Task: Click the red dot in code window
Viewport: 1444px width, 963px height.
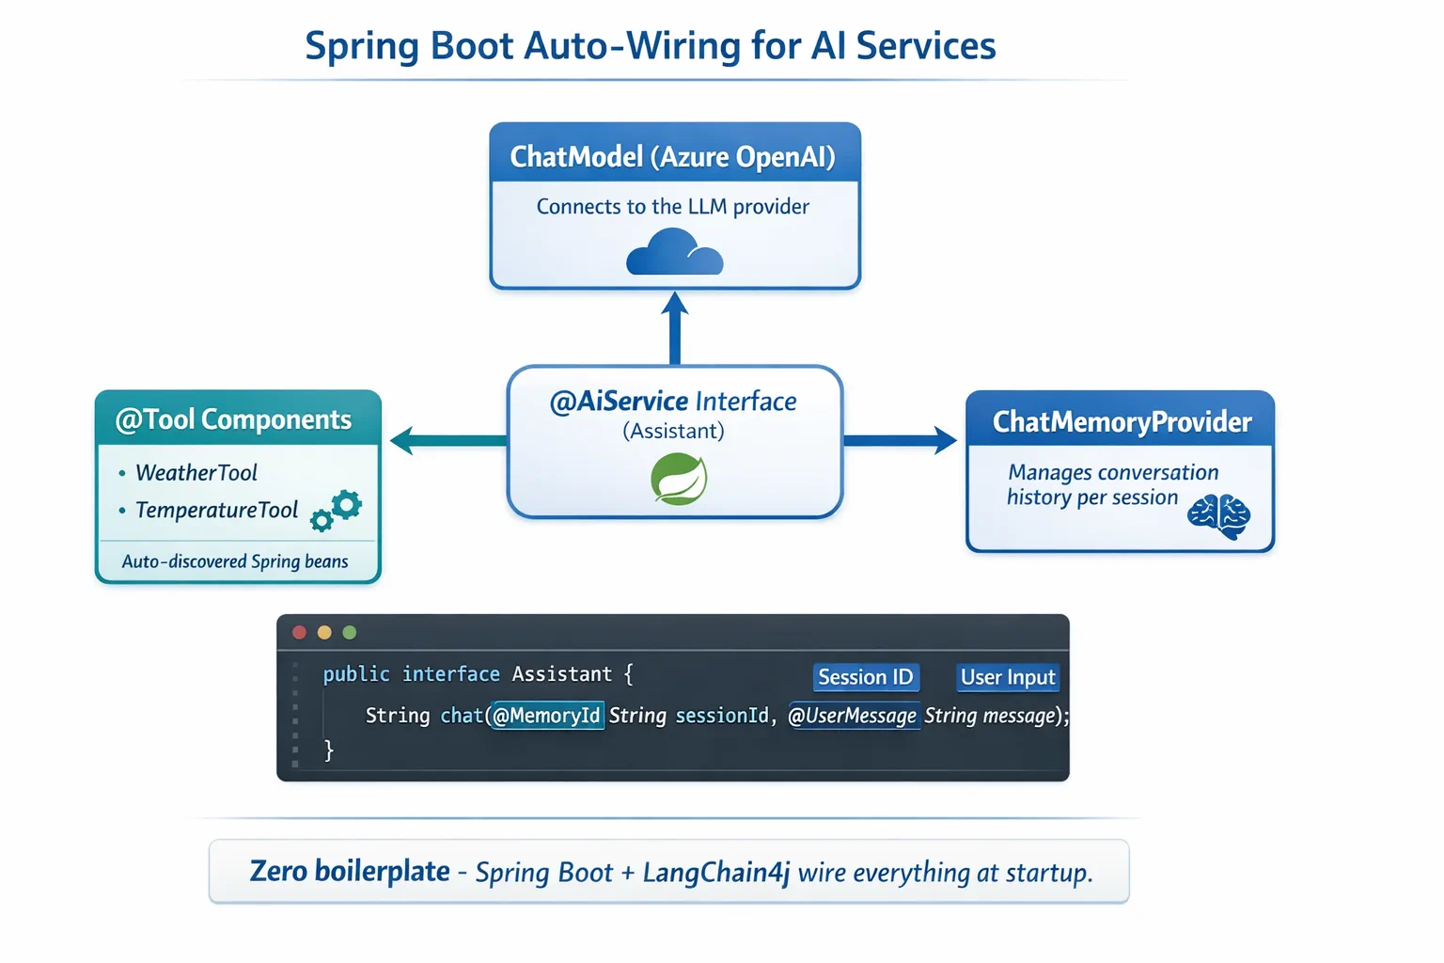Action: click(x=300, y=632)
